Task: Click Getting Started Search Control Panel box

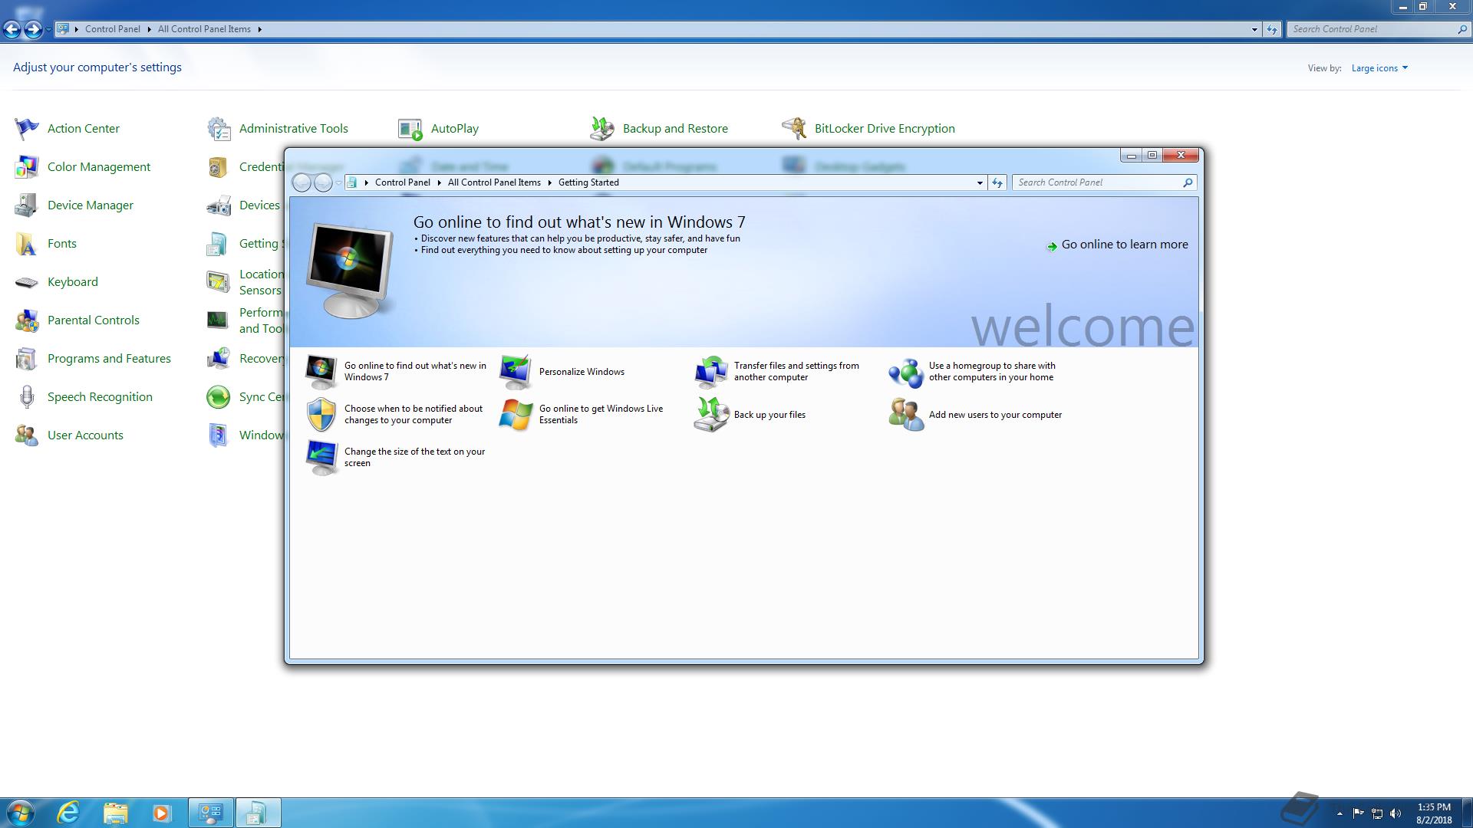Action: pyautogui.click(x=1104, y=182)
